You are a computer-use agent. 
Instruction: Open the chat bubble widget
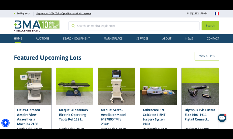tap(222, 118)
